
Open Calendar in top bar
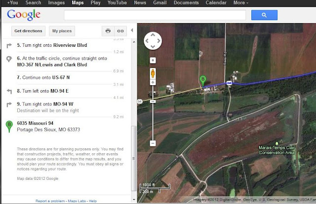tap(216, 2)
